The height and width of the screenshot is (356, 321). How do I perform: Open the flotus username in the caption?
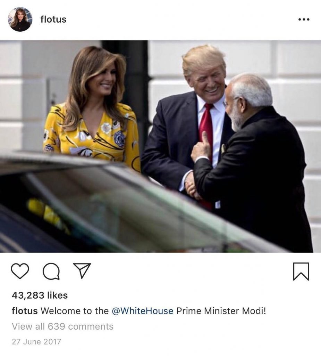coord(25,311)
